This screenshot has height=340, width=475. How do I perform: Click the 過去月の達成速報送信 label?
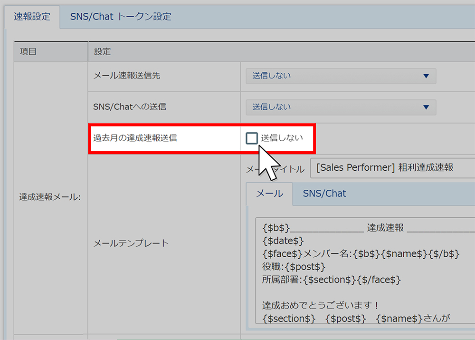(135, 138)
